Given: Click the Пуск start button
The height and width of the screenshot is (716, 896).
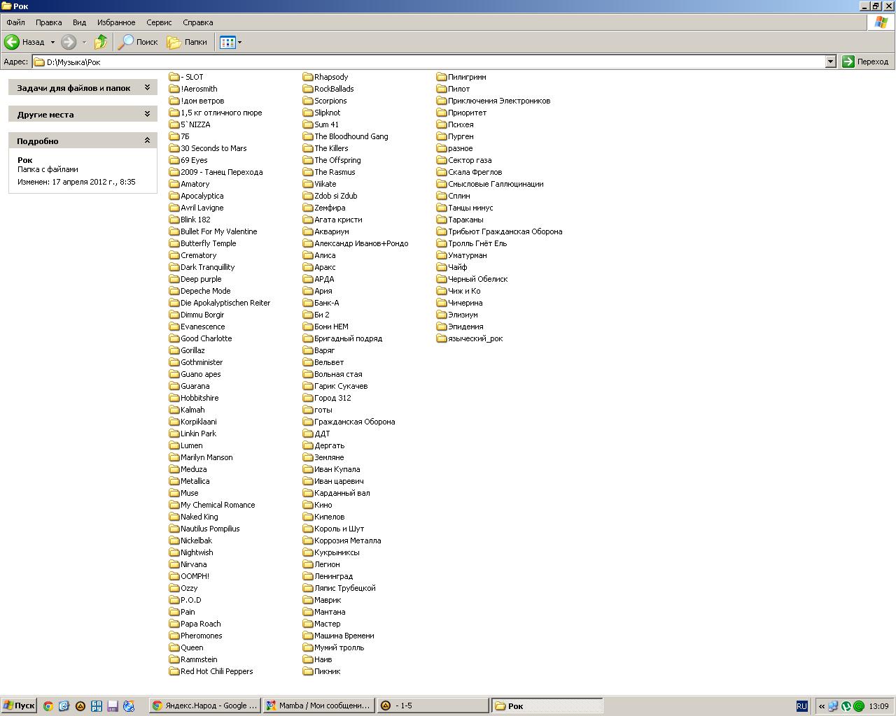Looking at the screenshot, I should click(x=19, y=706).
